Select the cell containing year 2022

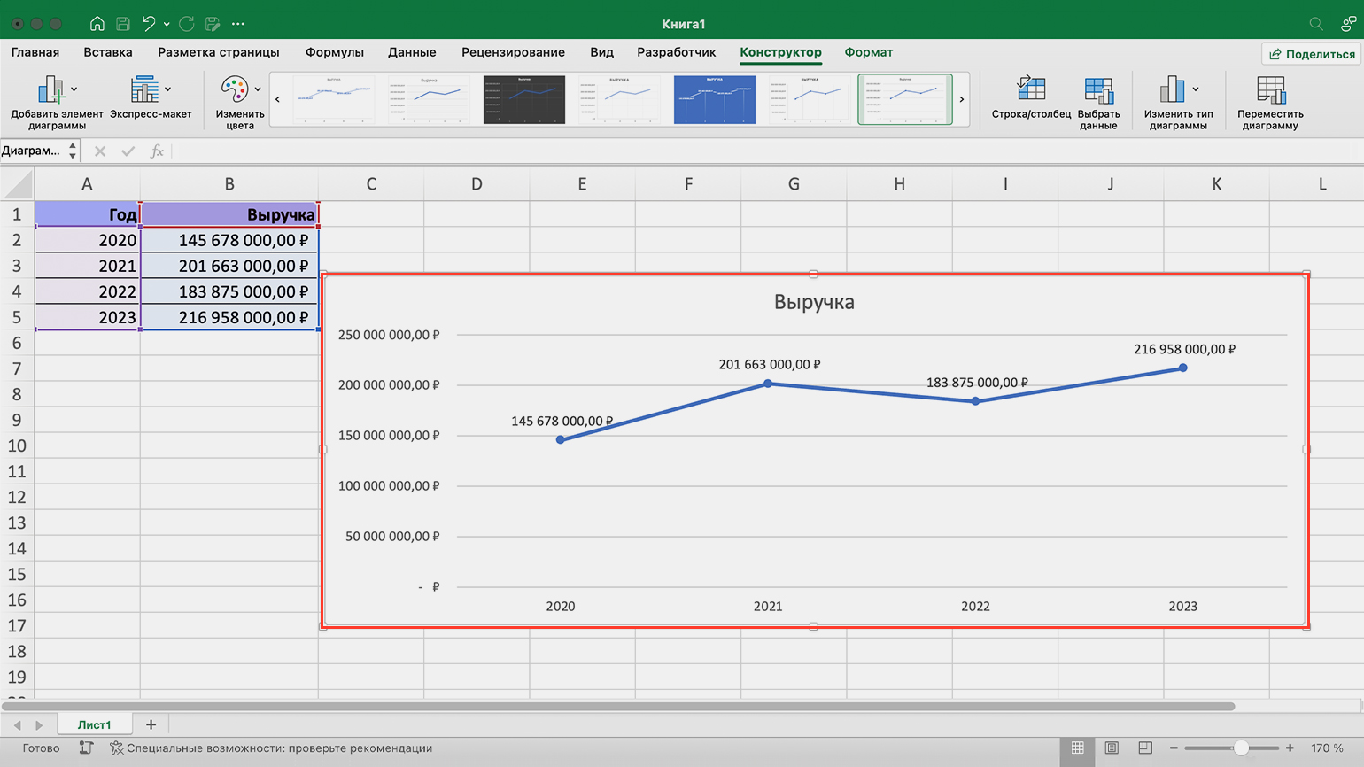tap(87, 291)
